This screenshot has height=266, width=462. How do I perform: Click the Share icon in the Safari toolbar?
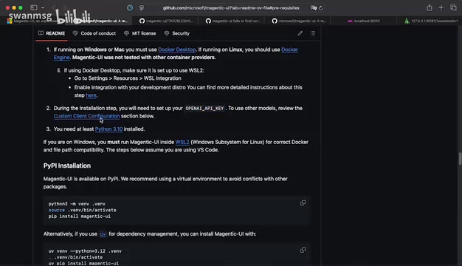(430, 7)
